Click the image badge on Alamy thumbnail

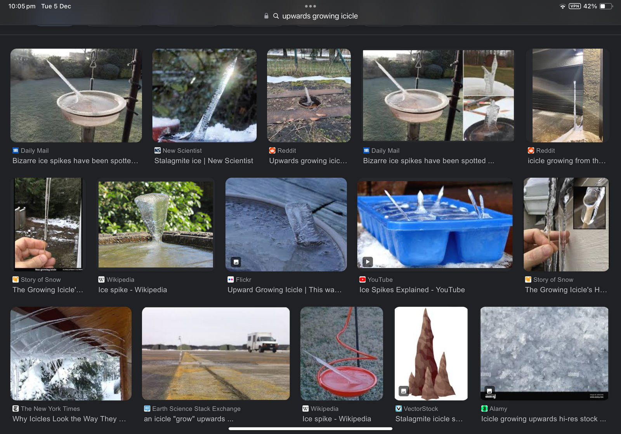click(x=489, y=391)
